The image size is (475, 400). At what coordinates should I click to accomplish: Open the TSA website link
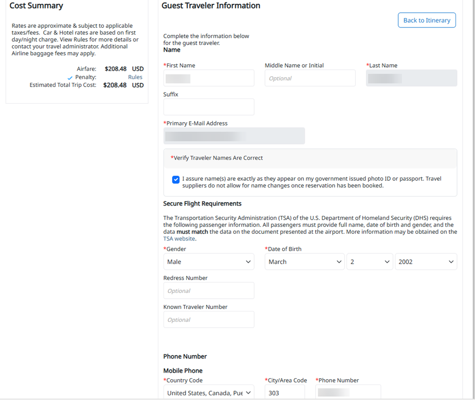(x=179, y=239)
